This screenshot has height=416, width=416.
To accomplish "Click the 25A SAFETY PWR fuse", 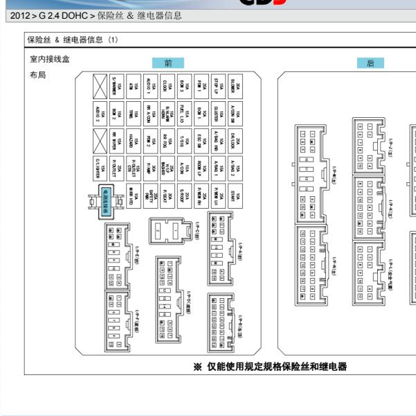I will click(x=150, y=196).
